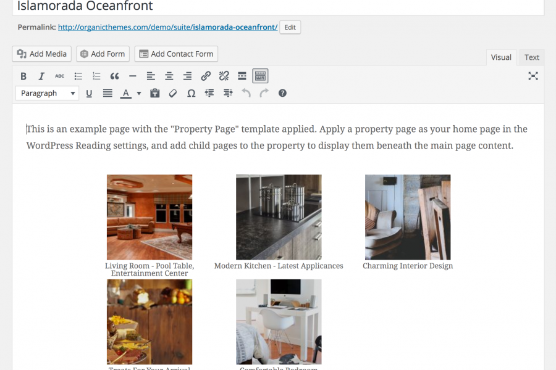Screen dimensions: 556x370
Task: Insert Read More tag
Action: [x=242, y=76]
